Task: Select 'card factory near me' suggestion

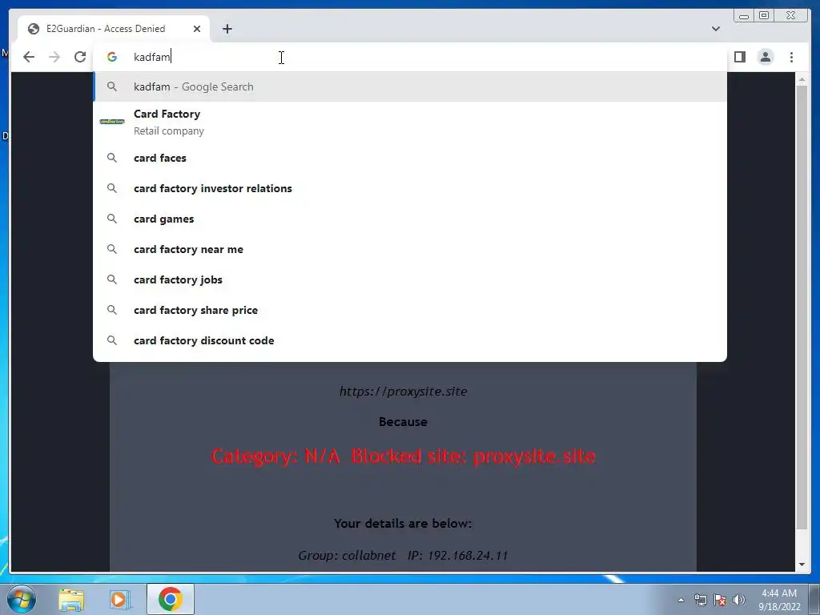Action: (410, 250)
